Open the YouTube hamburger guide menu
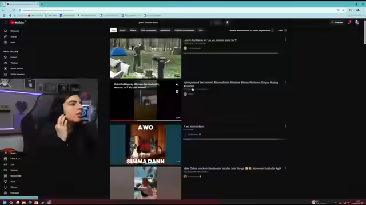The width and height of the screenshot is (366, 205). coord(6,23)
